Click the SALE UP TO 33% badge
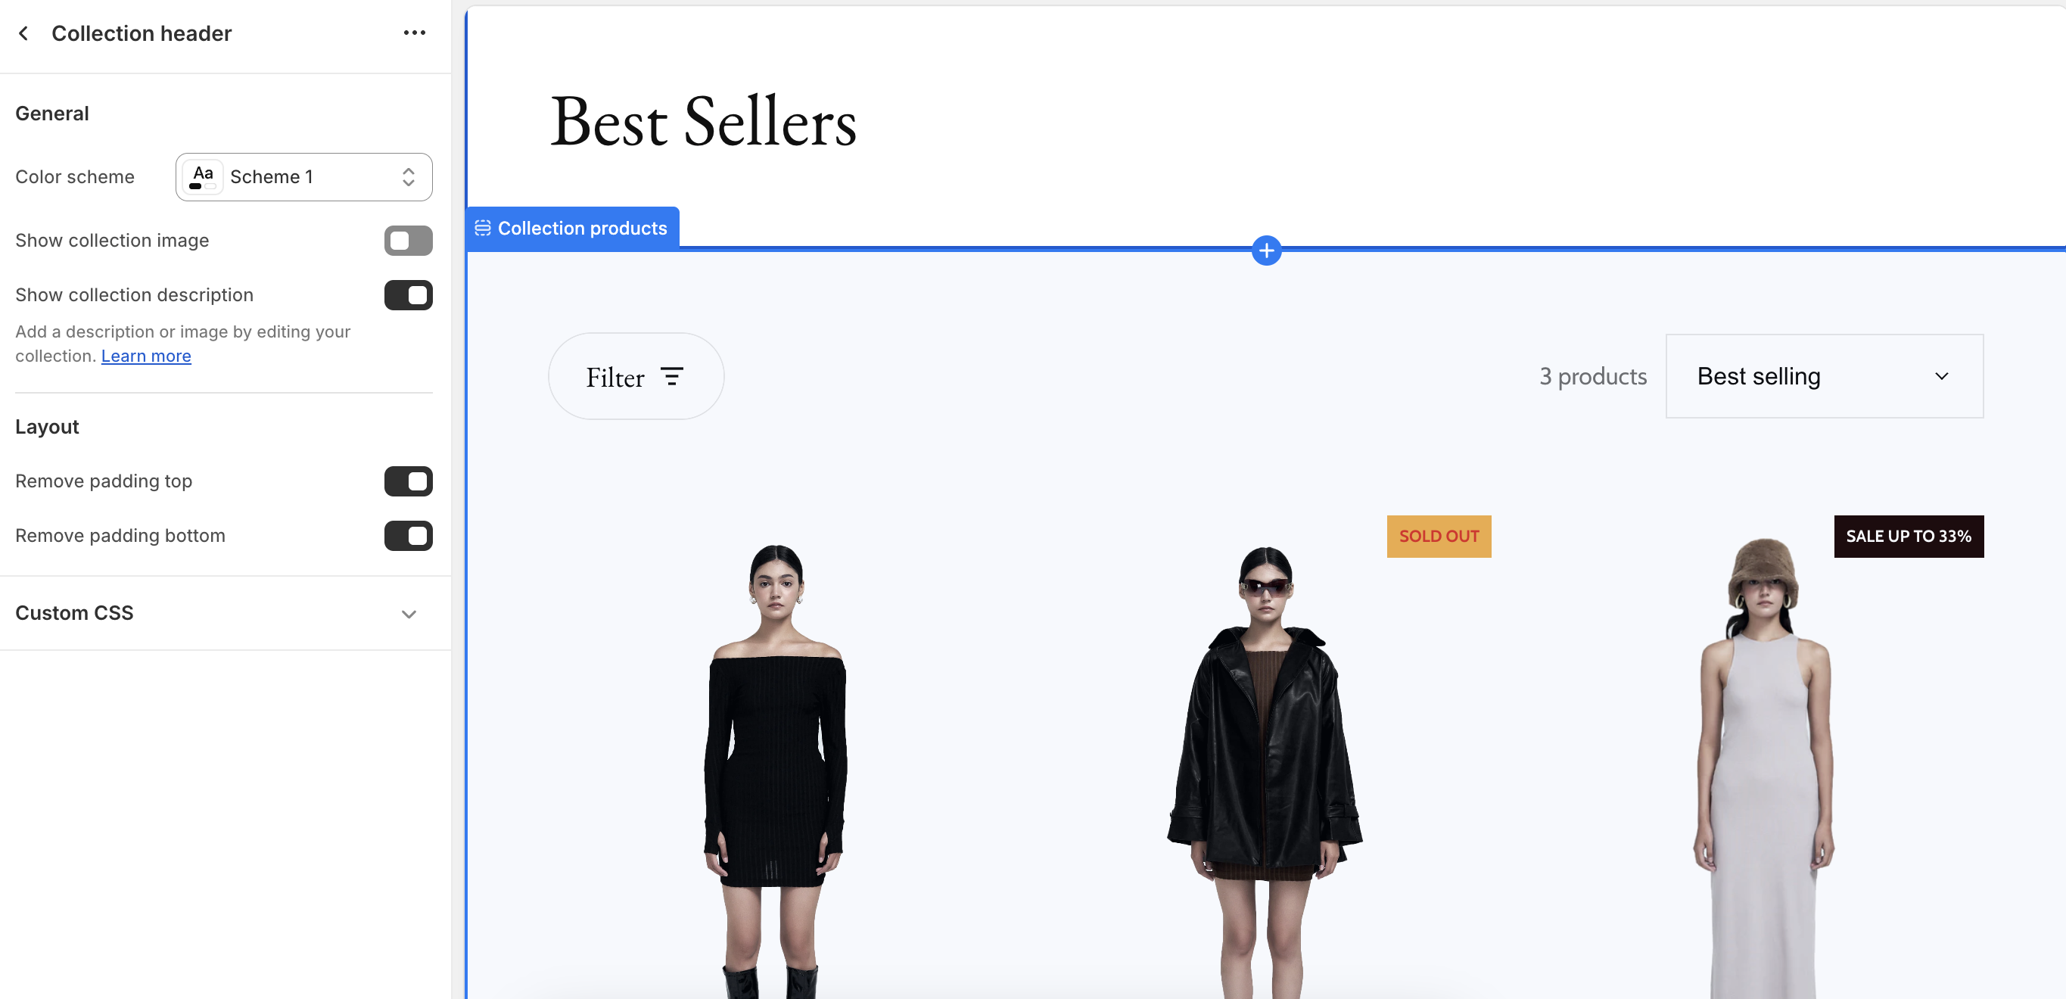This screenshot has width=2066, height=999. click(1908, 537)
